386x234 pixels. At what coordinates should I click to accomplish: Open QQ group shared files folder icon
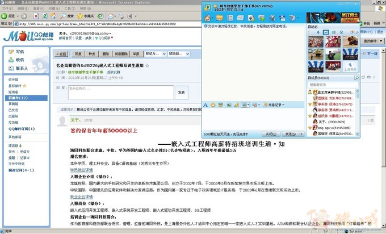click(x=219, y=18)
